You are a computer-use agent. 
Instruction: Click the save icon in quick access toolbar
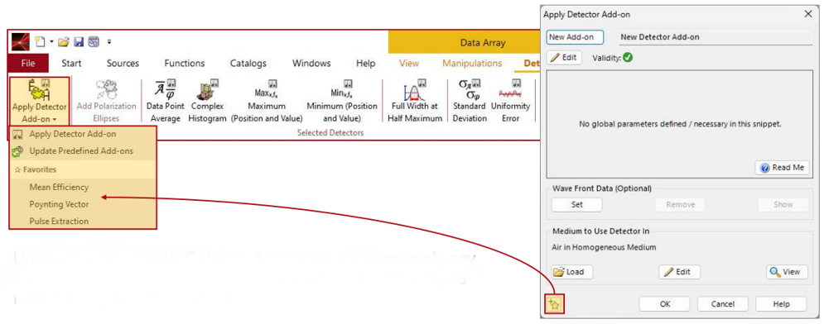point(79,41)
